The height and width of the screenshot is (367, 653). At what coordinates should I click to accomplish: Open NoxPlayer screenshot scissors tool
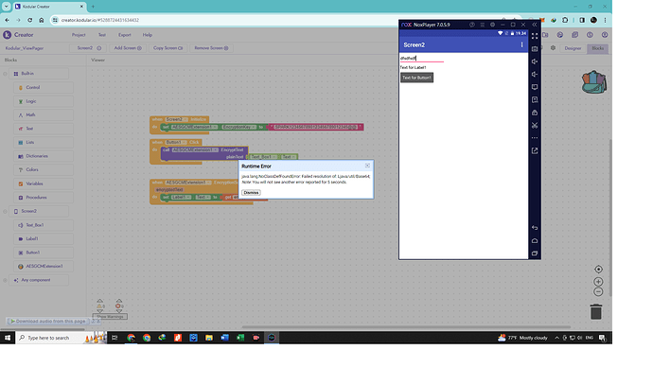tap(535, 125)
